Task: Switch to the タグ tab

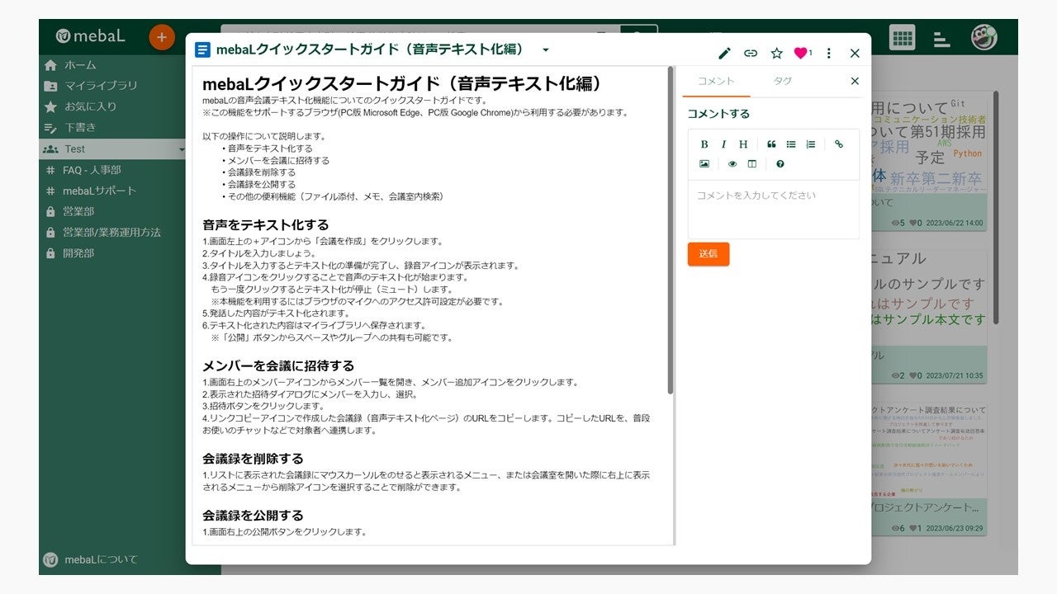Action: (x=783, y=81)
